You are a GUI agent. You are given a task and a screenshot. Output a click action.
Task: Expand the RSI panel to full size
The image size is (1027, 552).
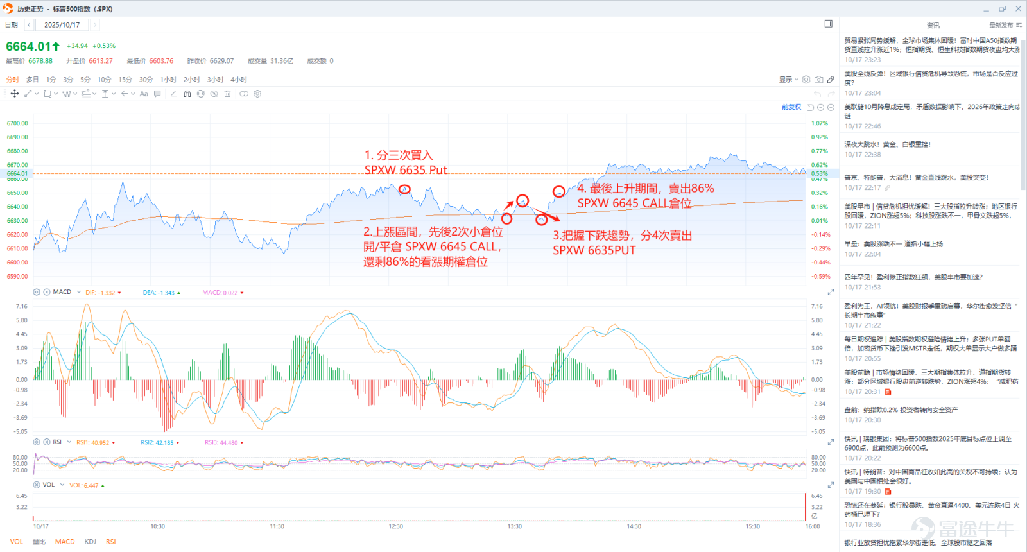coord(831,442)
